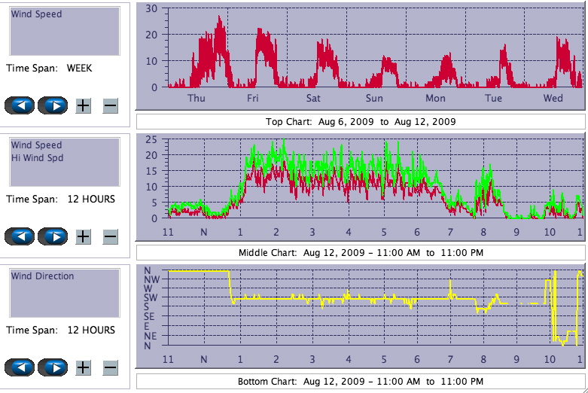
Task: Click the bottom chart's forward arrow button
Action: pos(53,367)
